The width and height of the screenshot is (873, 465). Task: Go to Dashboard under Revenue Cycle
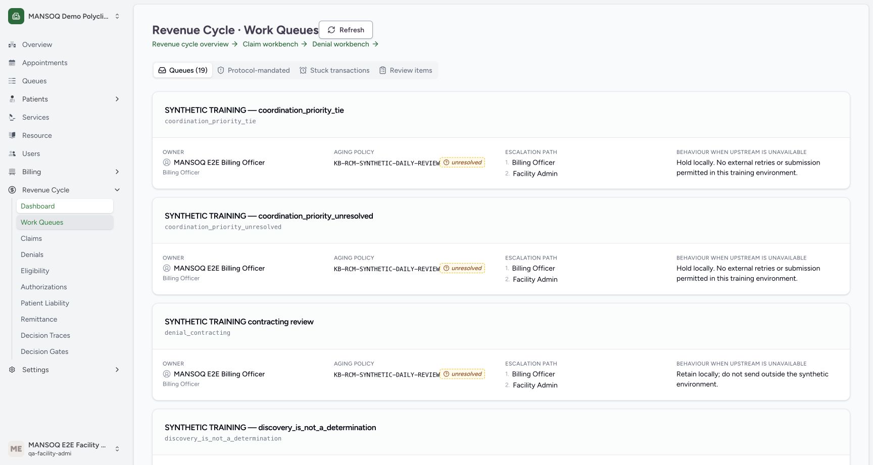point(65,206)
